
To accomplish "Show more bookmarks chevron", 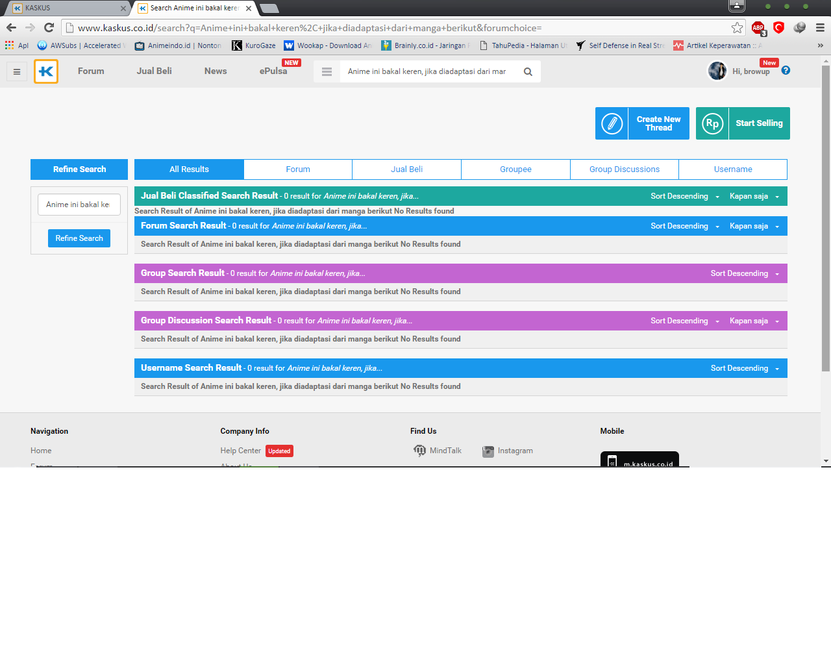I will pos(820,45).
